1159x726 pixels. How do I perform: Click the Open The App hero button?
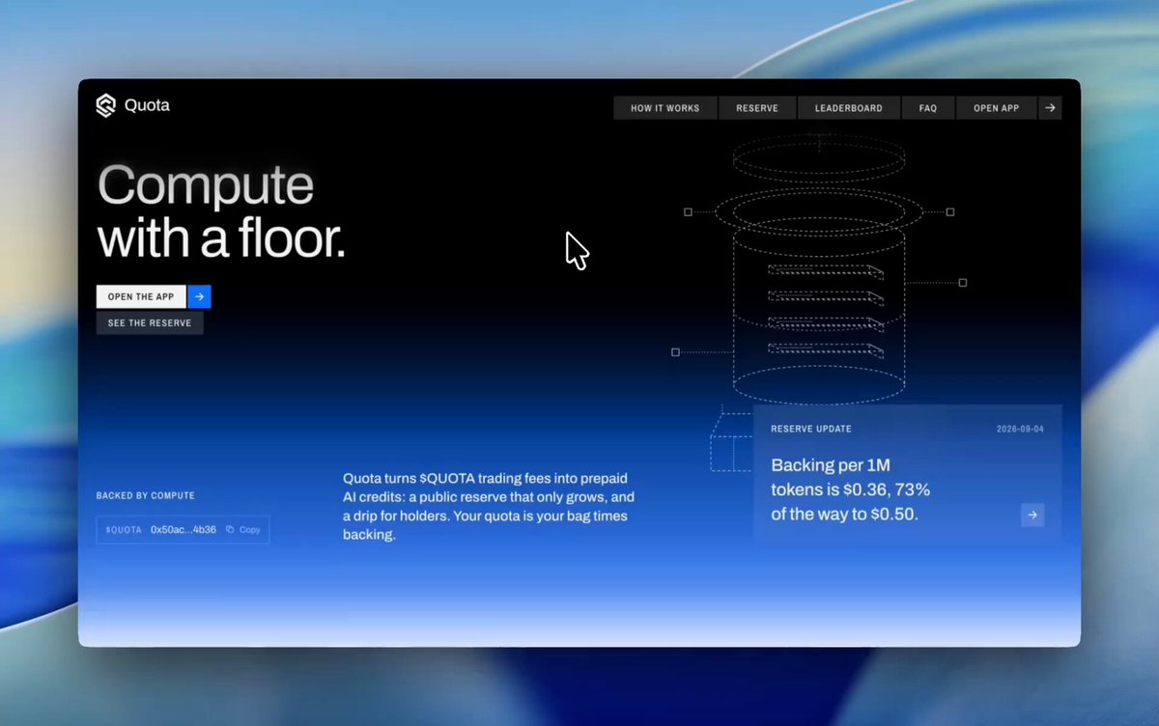pyautogui.click(x=141, y=296)
